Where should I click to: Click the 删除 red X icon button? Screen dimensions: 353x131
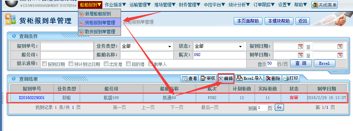click(x=273, y=78)
